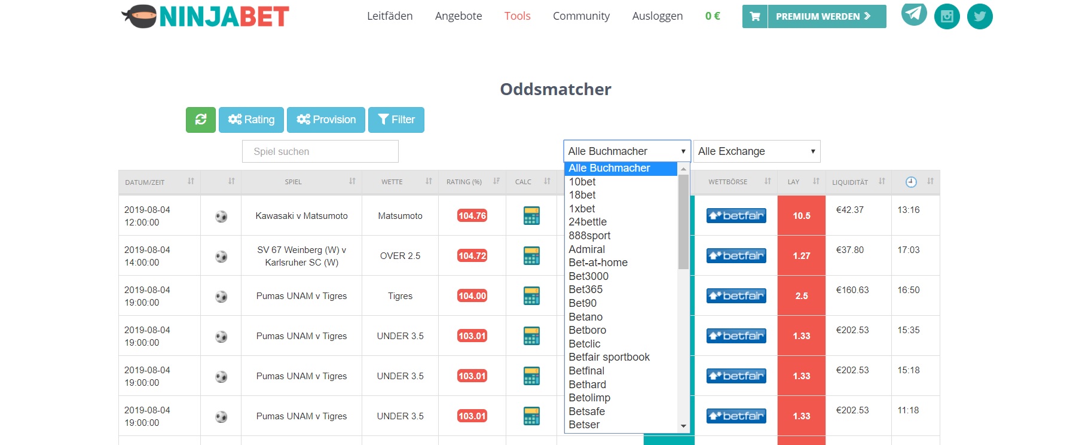1067x445 pixels.
Task: Open the Filter button
Action: (396, 120)
